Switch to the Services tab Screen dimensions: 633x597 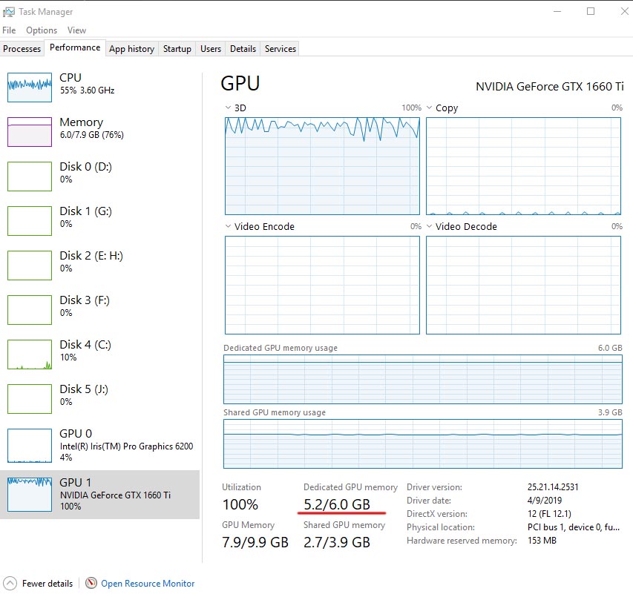click(x=281, y=49)
